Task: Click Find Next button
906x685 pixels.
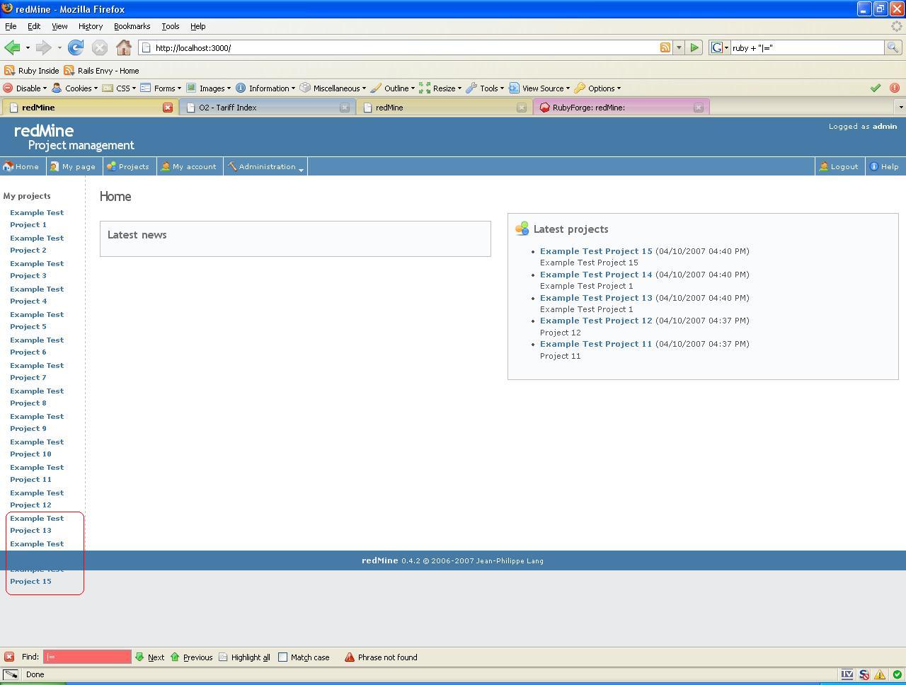Action: click(x=149, y=657)
